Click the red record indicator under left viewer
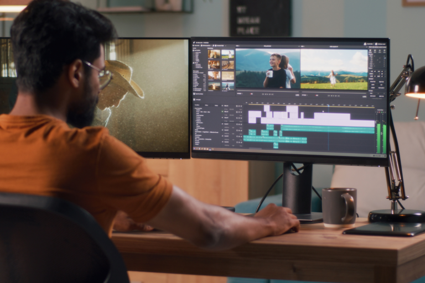425x283 pixels. (x=252, y=94)
